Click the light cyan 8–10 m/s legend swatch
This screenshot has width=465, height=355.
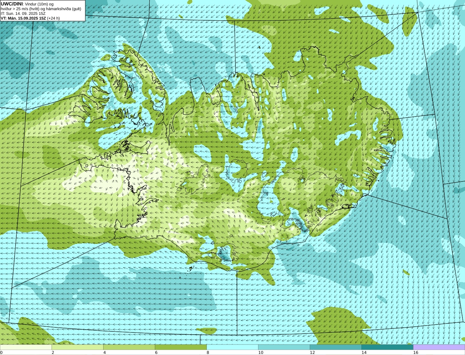point(232,347)
